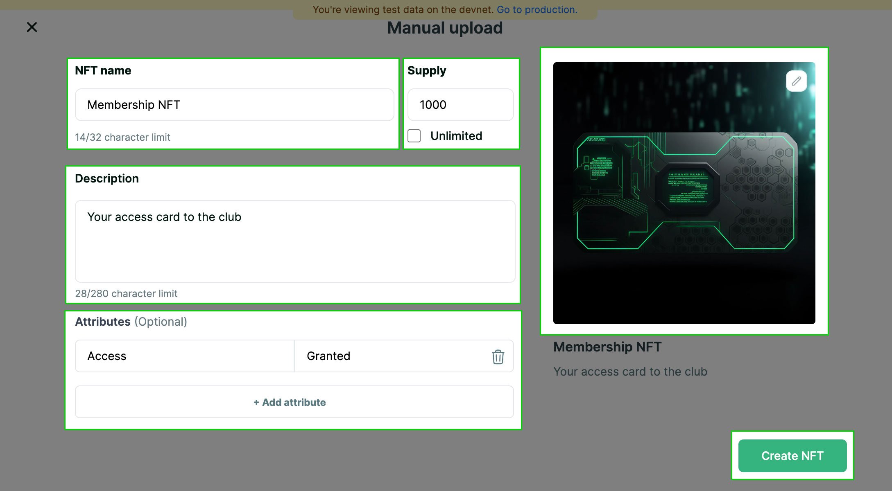Click the '28/280 character limit' text

126,293
